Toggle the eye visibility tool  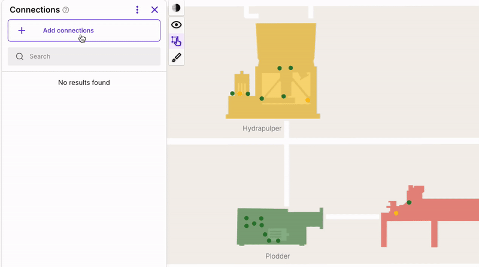pos(176,25)
